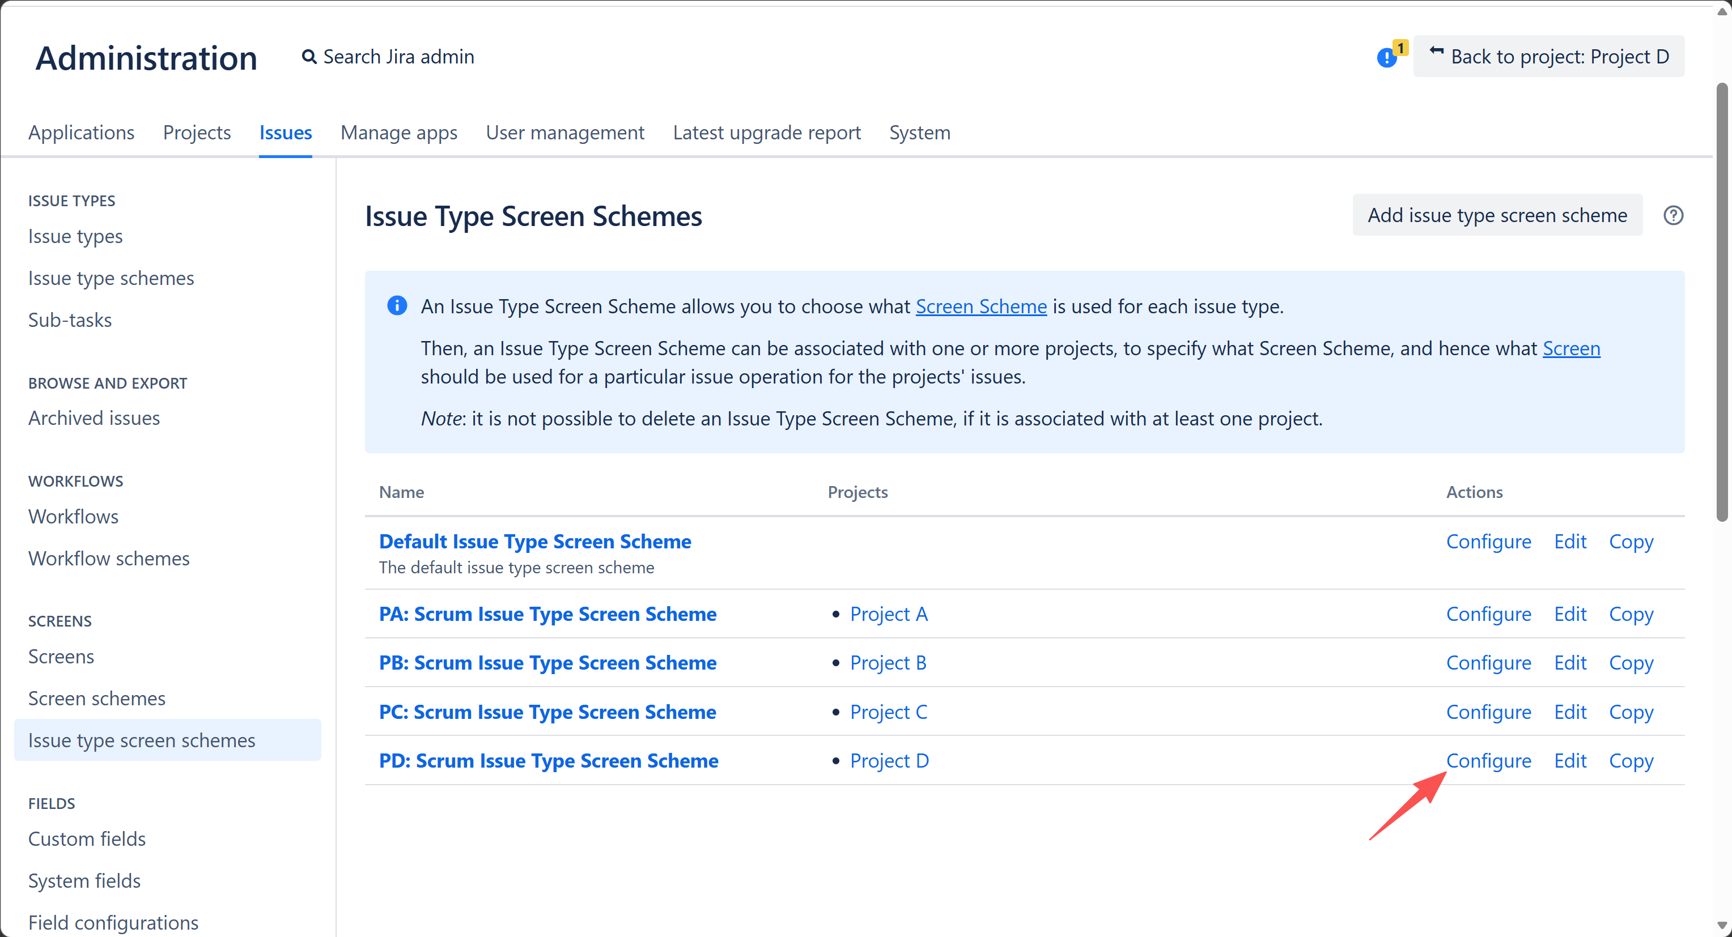Click the Search Jira admin field

pyautogui.click(x=389, y=57)
